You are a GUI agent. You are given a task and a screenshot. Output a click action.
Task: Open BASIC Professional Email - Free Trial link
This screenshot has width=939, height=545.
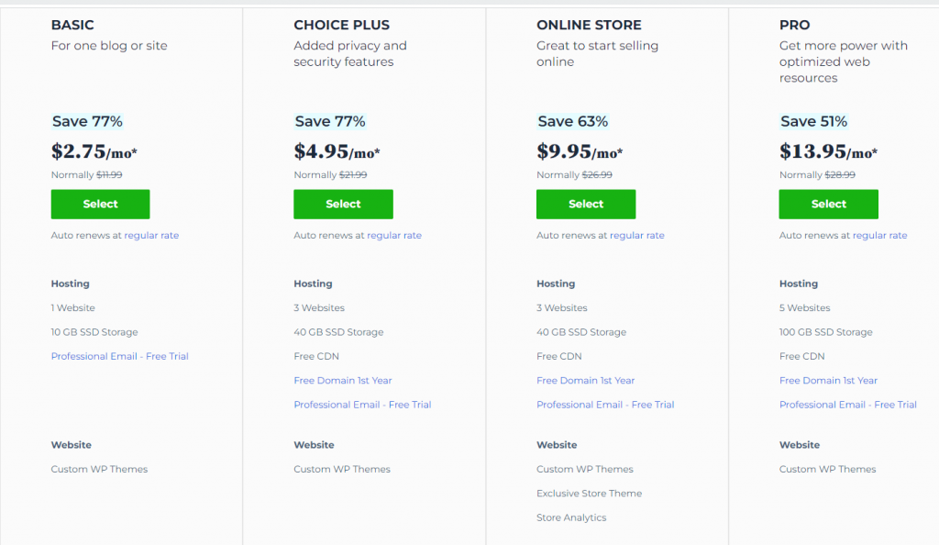click(x=120, y=356)
